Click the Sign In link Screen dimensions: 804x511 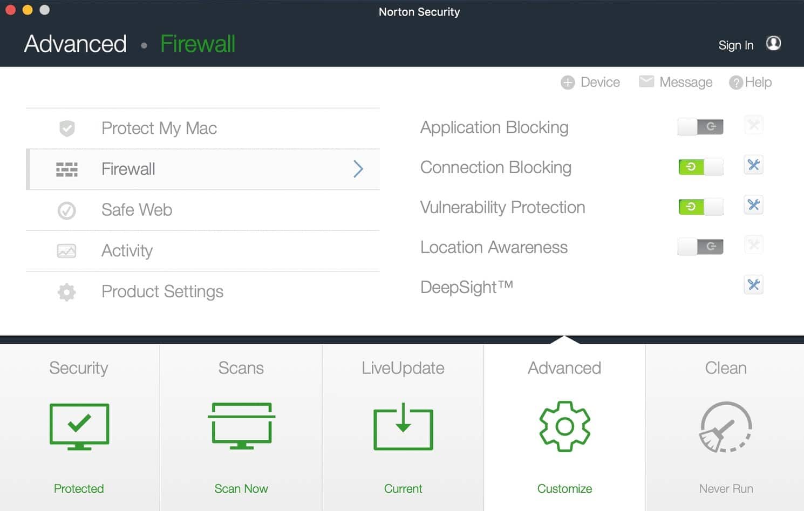(x=735, y=45)
